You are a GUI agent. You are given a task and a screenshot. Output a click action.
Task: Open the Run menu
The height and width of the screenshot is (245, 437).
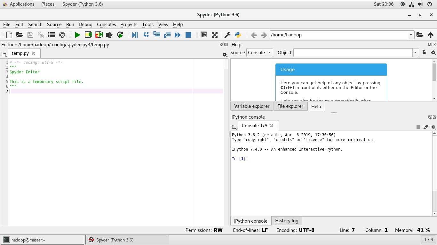pos(70,25)
